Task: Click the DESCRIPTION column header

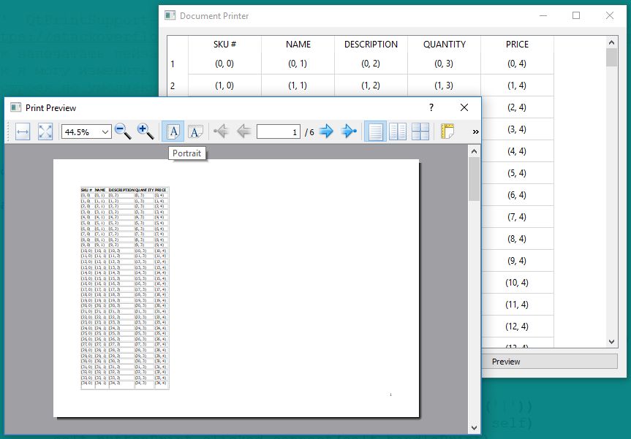Action: (371, 45)
